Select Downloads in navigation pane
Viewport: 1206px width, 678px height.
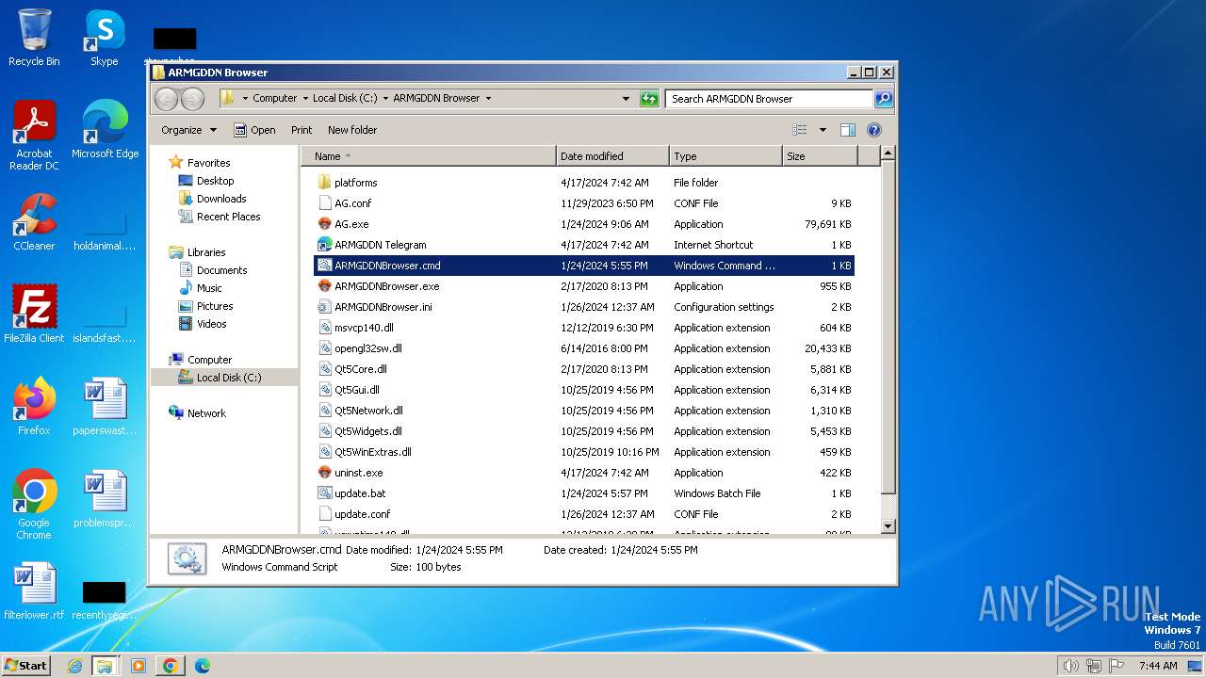point(221,199)
